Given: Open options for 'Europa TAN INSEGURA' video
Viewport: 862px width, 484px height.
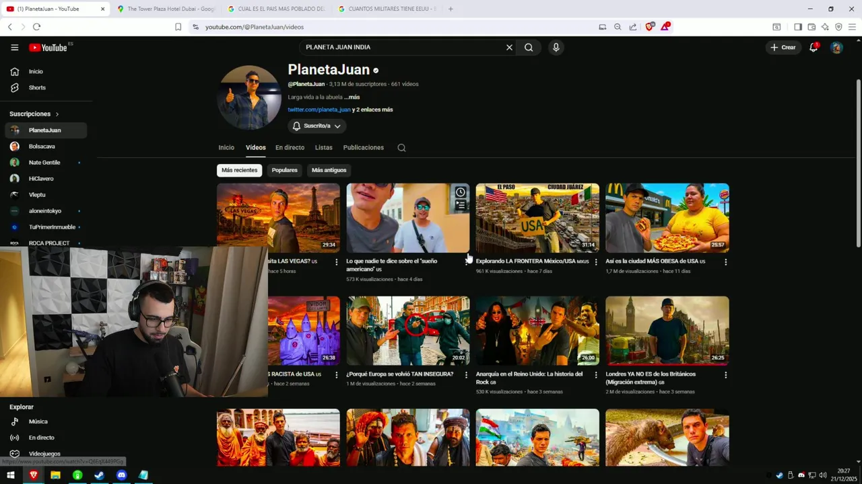Looking at the screenshot, I should 466,375.
